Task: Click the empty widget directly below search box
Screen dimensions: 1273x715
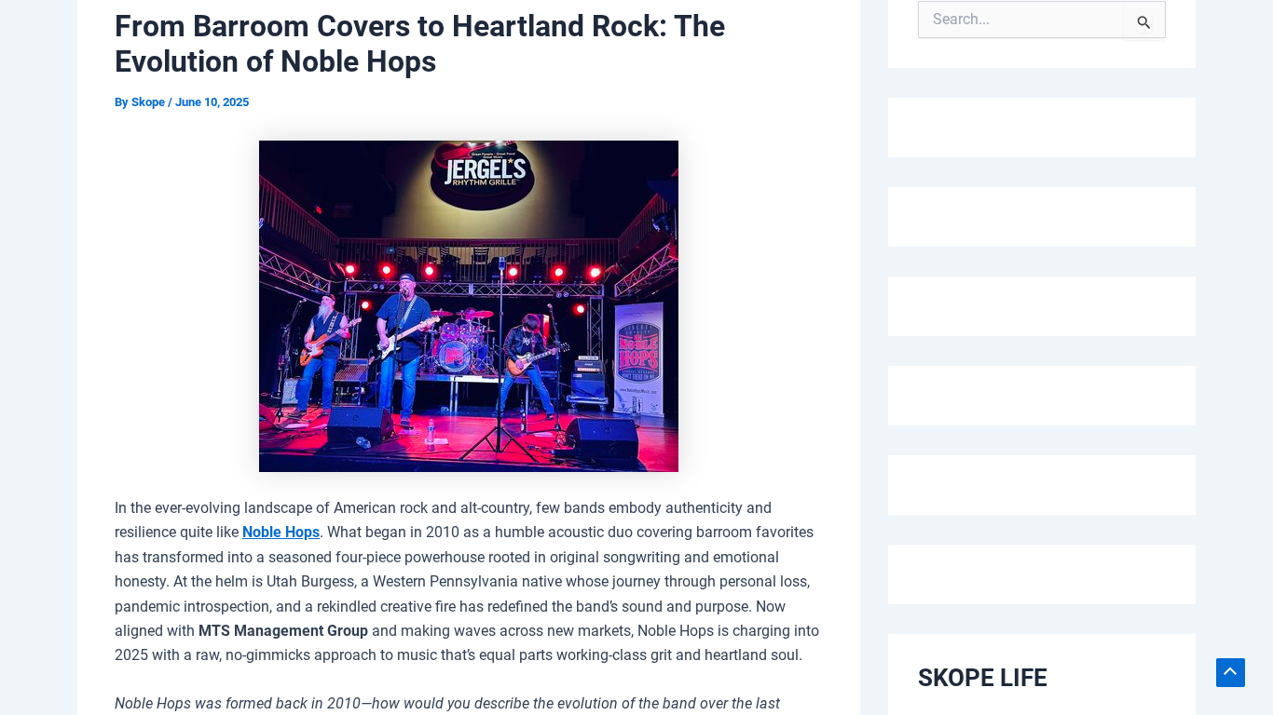Action: [x=1042, y=128]
